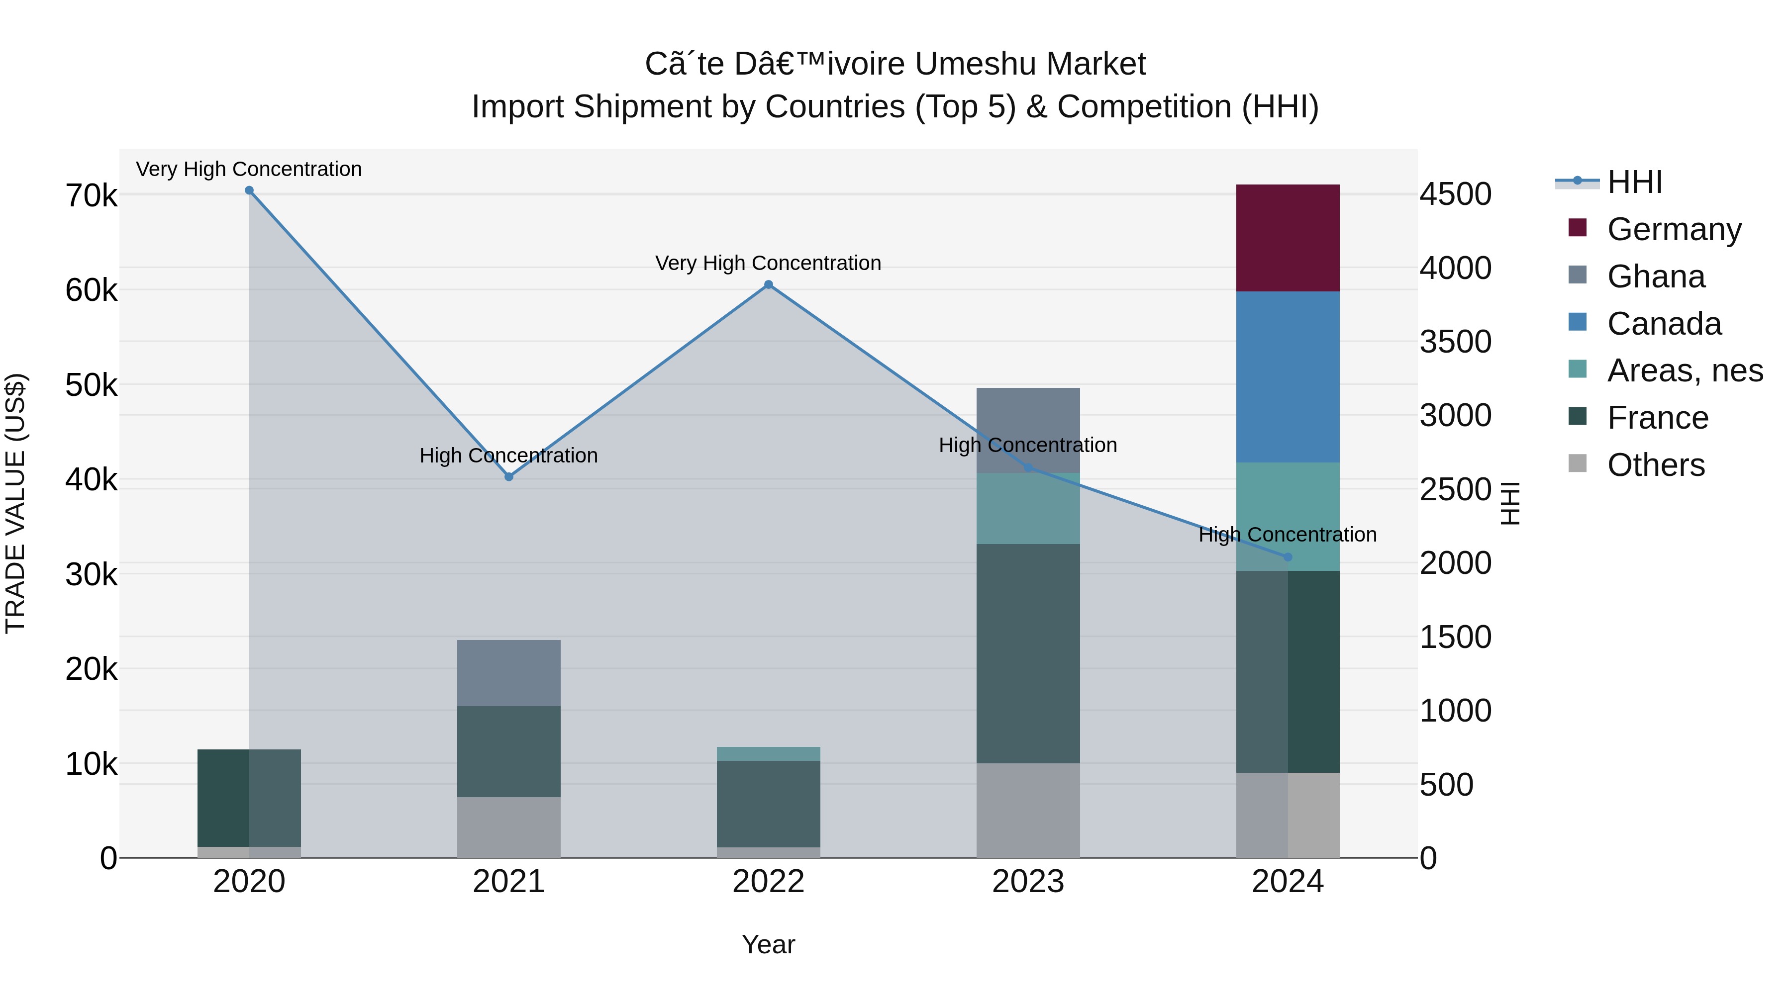This screenshot has height=1007, width=1791.
Task: Click the Canada segment of the 2024 bar
Action: (1288, 376)
